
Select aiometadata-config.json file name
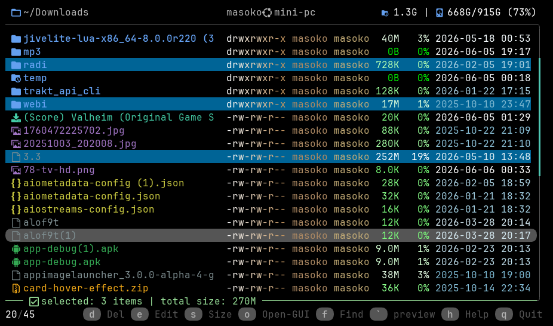tap(92, 196)
